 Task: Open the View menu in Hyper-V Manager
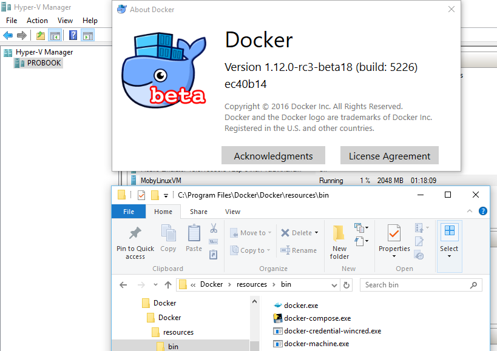coord(65,21)
